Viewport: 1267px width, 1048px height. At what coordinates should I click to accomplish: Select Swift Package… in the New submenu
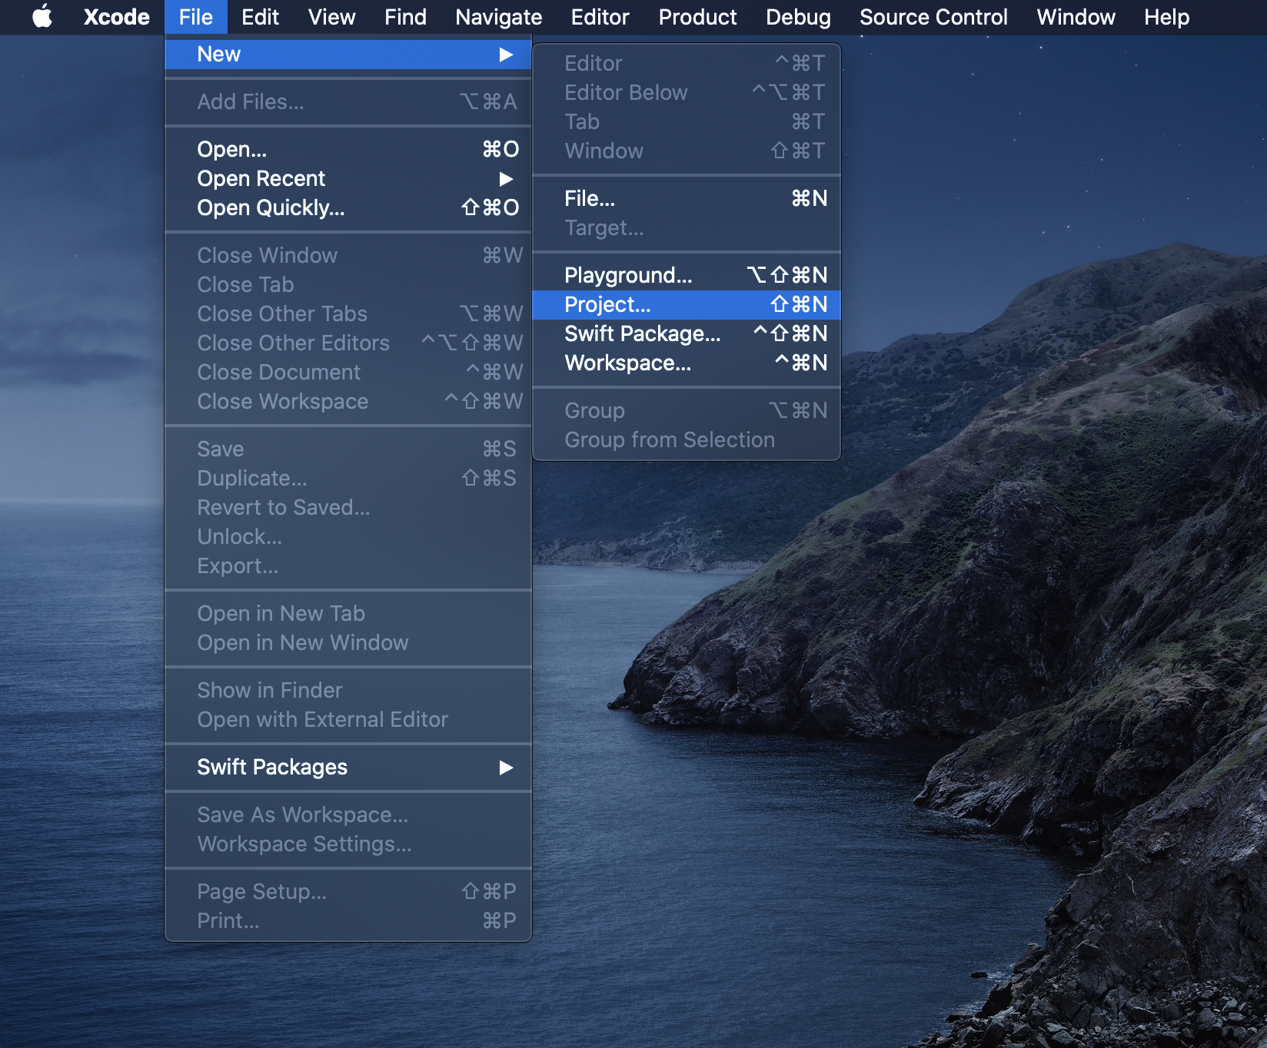point(687,334)
